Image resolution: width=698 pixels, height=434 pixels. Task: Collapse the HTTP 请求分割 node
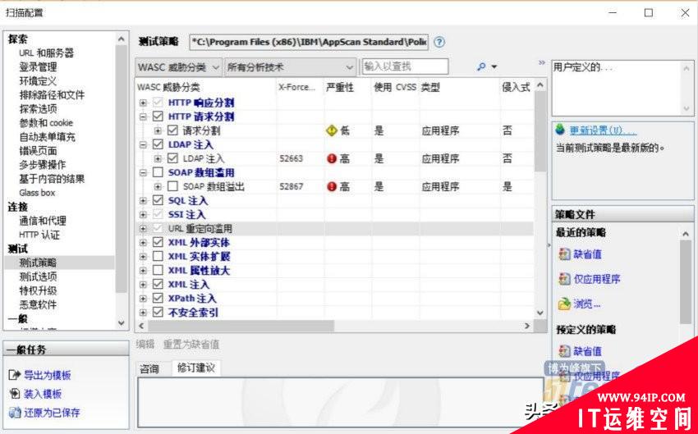tap(143, 117)
